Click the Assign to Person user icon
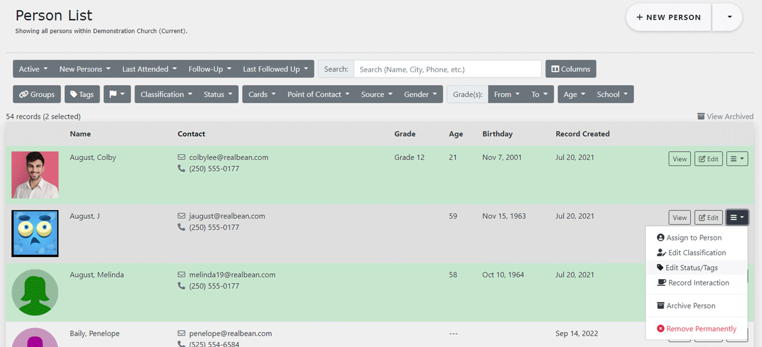Viewport: 762px width, 347px height. click(660, 238)
